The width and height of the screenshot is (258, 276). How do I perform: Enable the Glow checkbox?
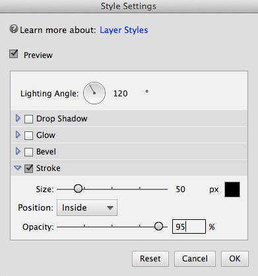pos(28,135)
